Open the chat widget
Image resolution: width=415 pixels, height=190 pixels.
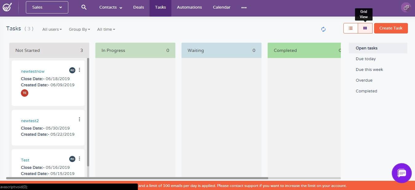point(401,173)
